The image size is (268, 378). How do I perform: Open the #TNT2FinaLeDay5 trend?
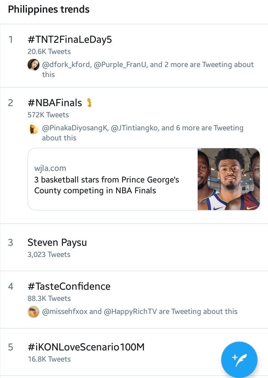tap(70, 39)
